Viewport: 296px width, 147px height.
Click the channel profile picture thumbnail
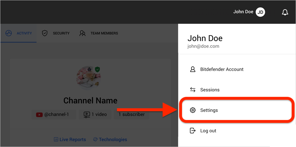[x=88, y=78]
